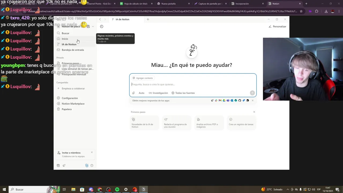Viewport: 343px width, 193px height.
Task: Open Windows Start menu
Action: (4, 190)
